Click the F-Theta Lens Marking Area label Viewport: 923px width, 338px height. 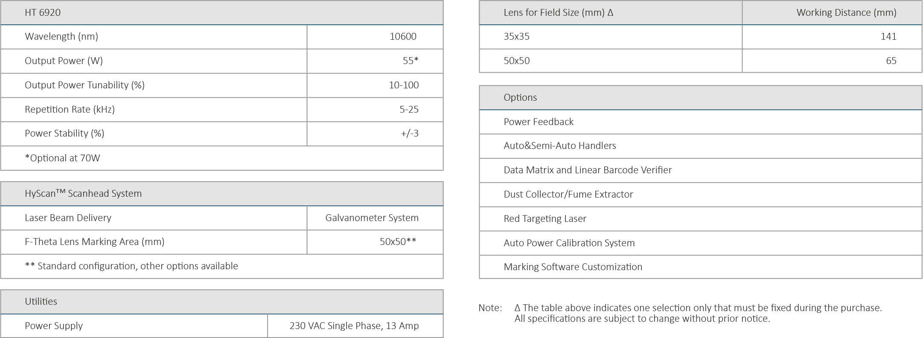point(94,242)
